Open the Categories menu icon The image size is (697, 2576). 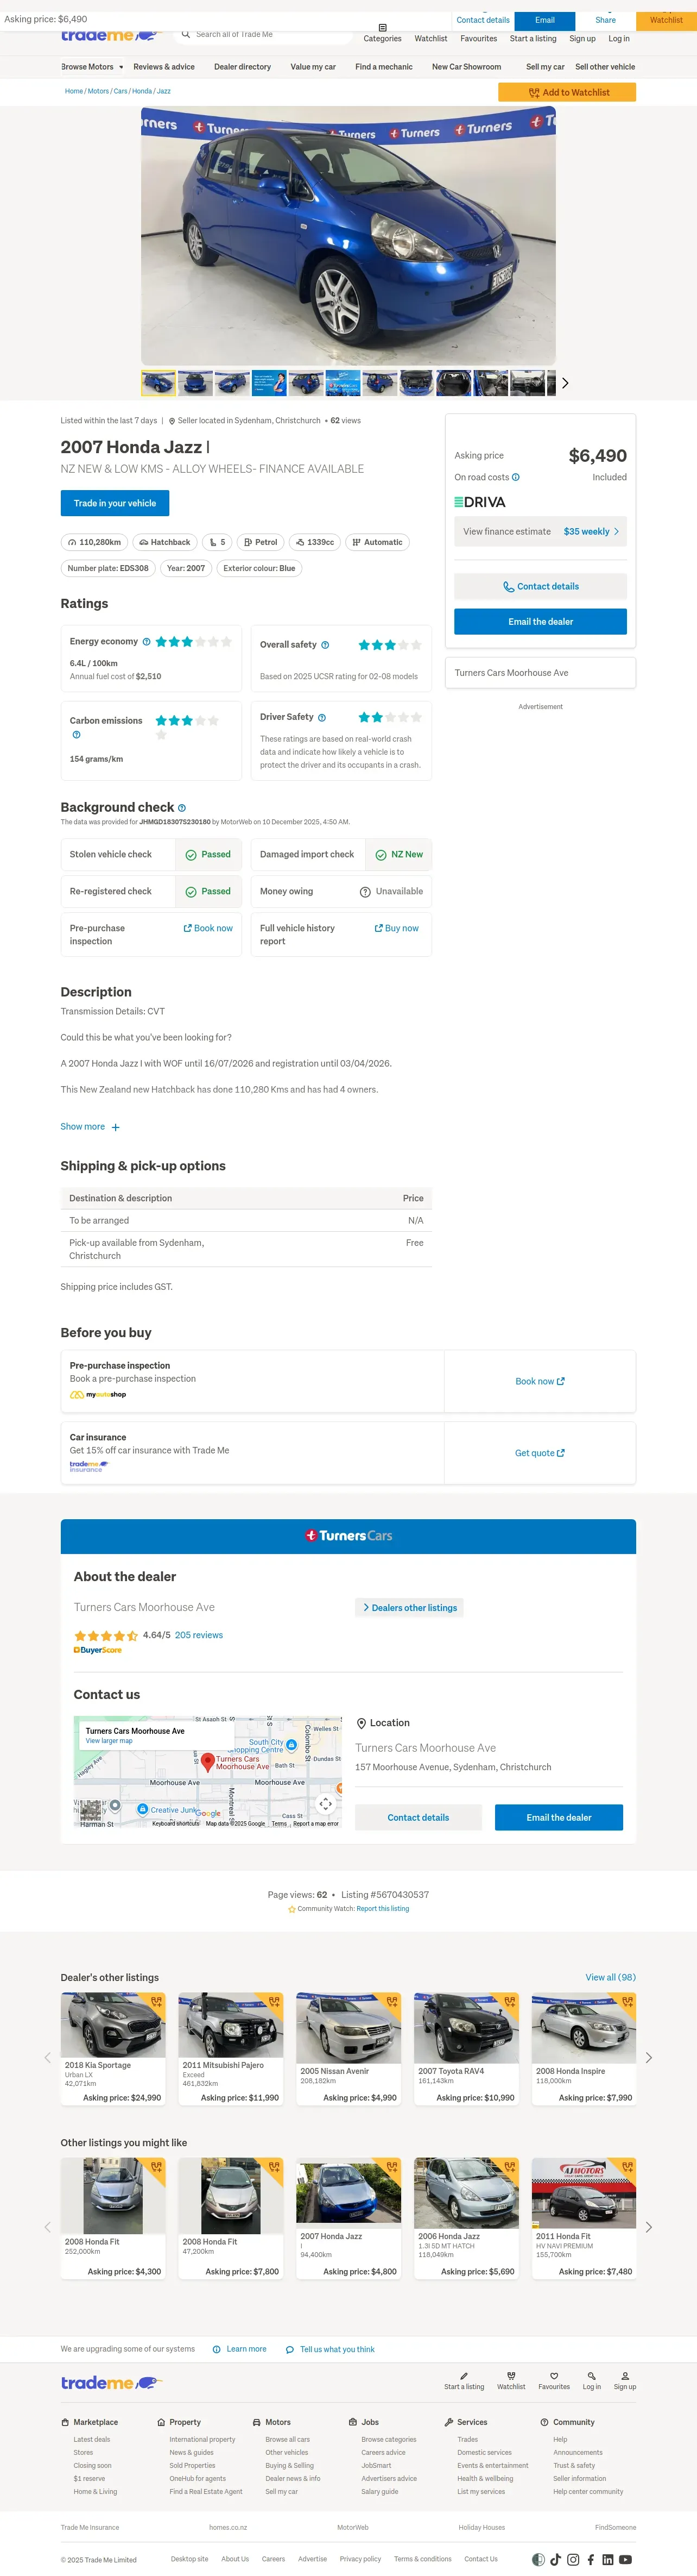click(x=383, y=28)
